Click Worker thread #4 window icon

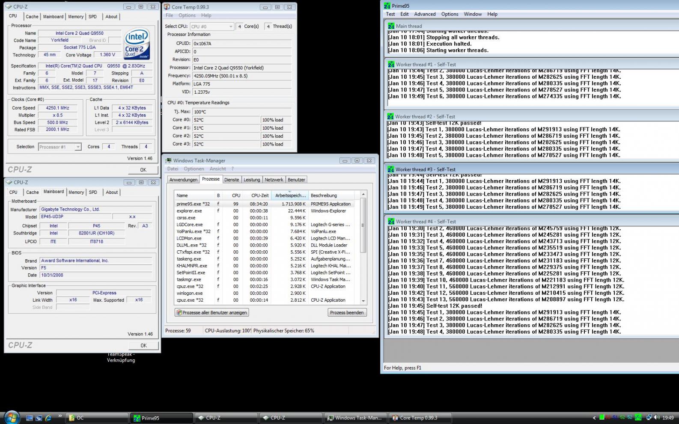(391, 222)
